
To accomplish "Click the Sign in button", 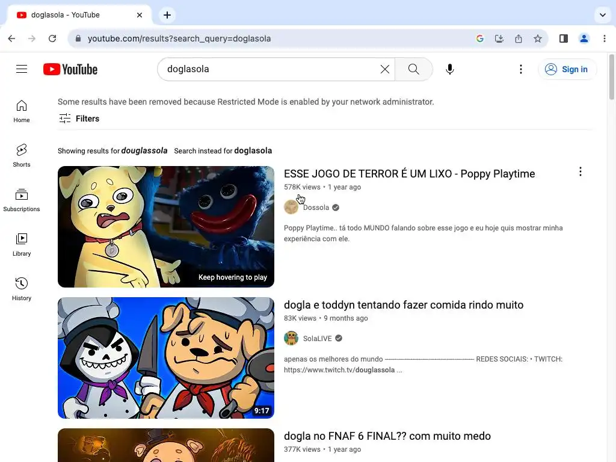I will [567, 69].
